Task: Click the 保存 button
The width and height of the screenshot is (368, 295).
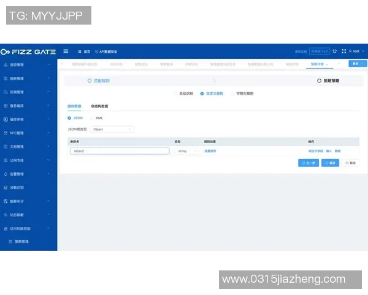Action: pos(330,163)
